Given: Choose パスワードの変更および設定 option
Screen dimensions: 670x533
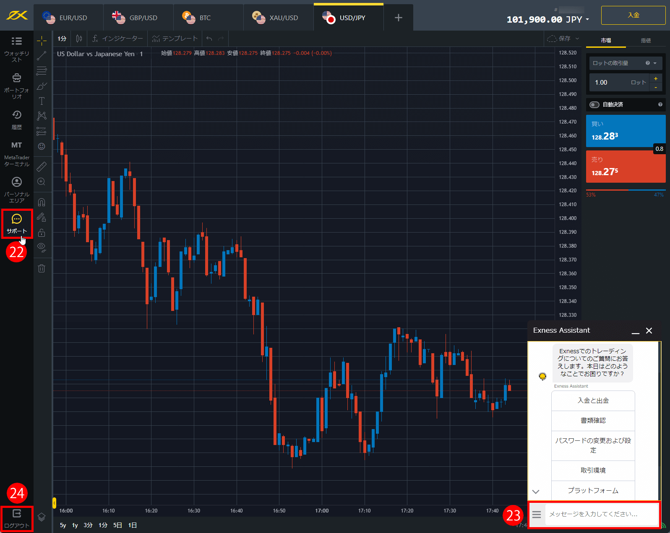Looking at the screenshot, I should pyautogui.click(x=593, y=445).
